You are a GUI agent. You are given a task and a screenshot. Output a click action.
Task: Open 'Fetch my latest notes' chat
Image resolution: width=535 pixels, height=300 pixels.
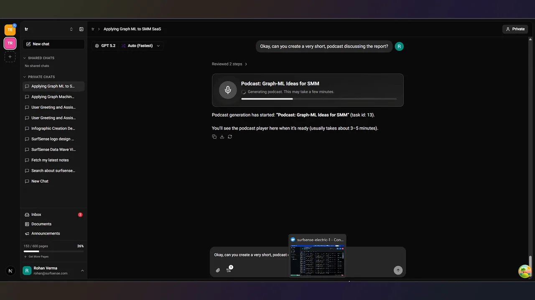click(x=53, y=160)
